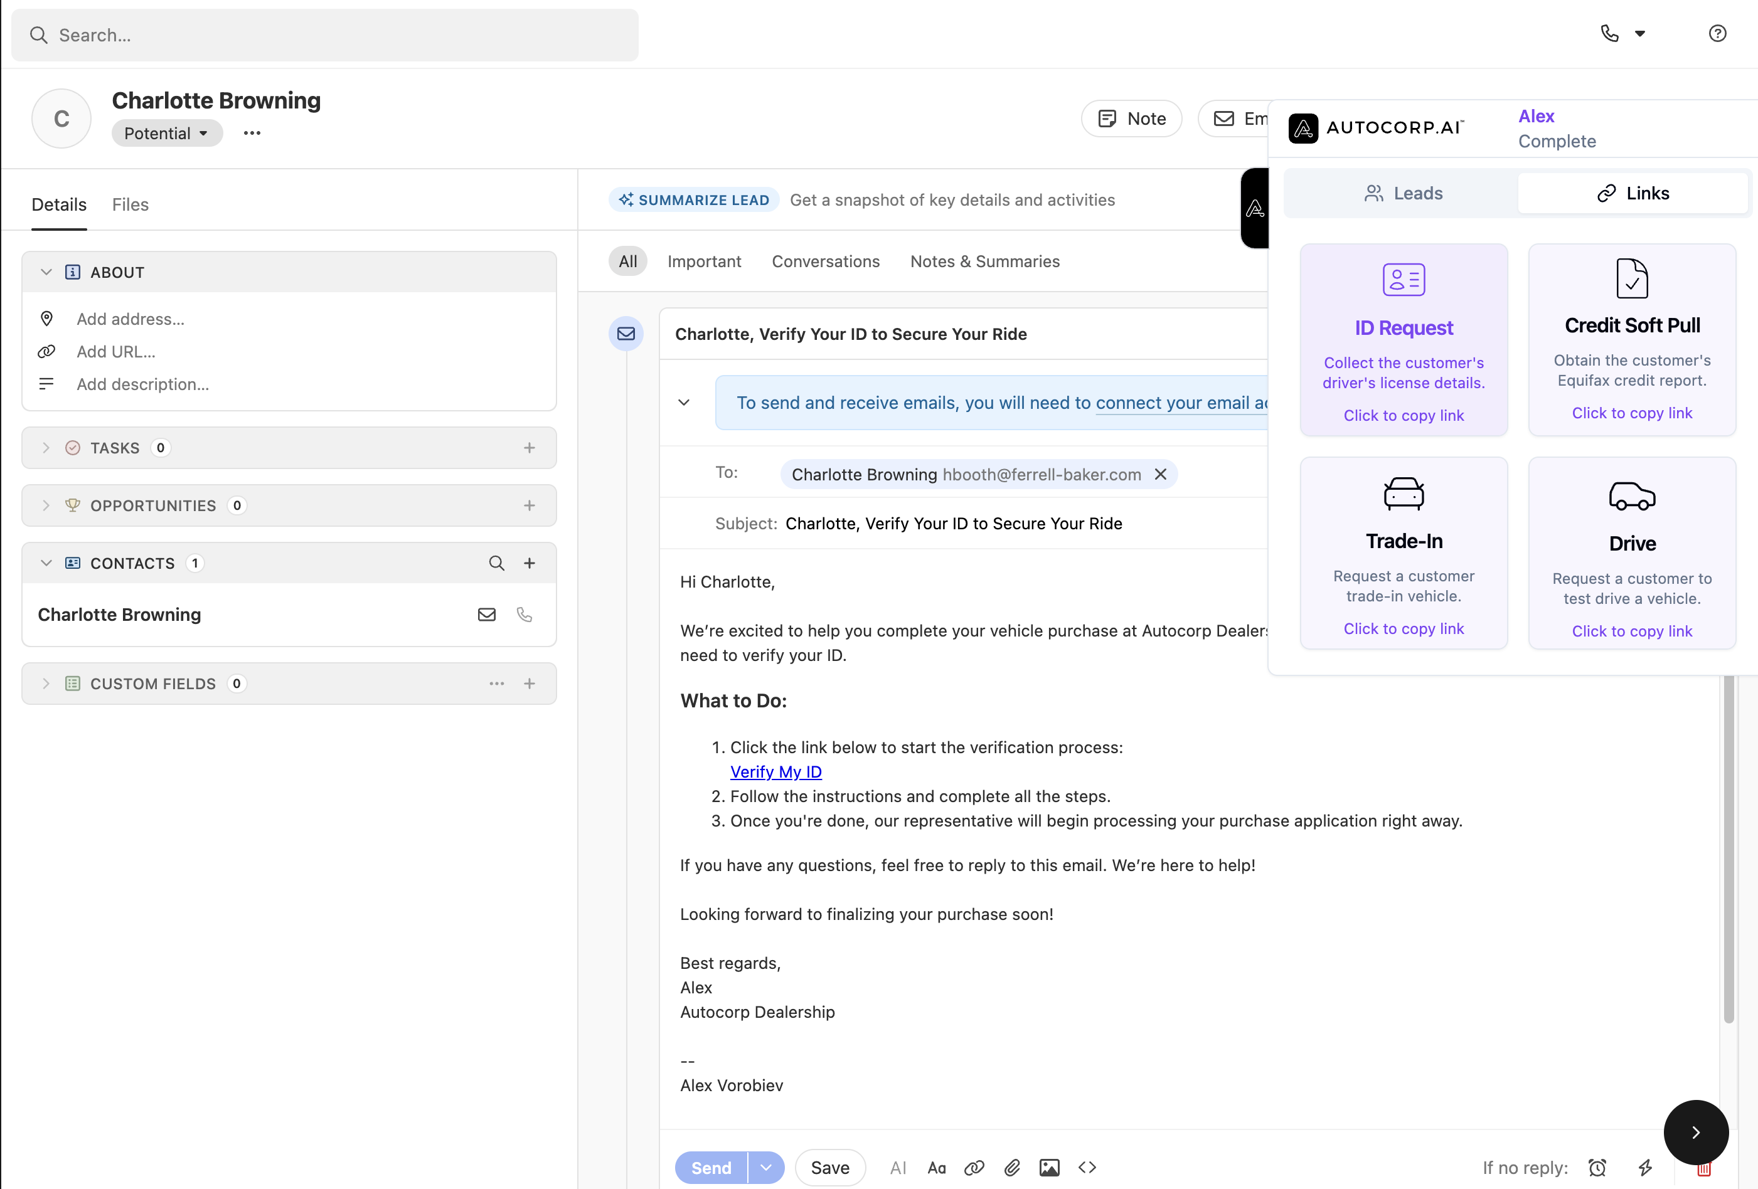Click Add URL field
Viewport: 1758px width, 1189px height.
point(115,351)
